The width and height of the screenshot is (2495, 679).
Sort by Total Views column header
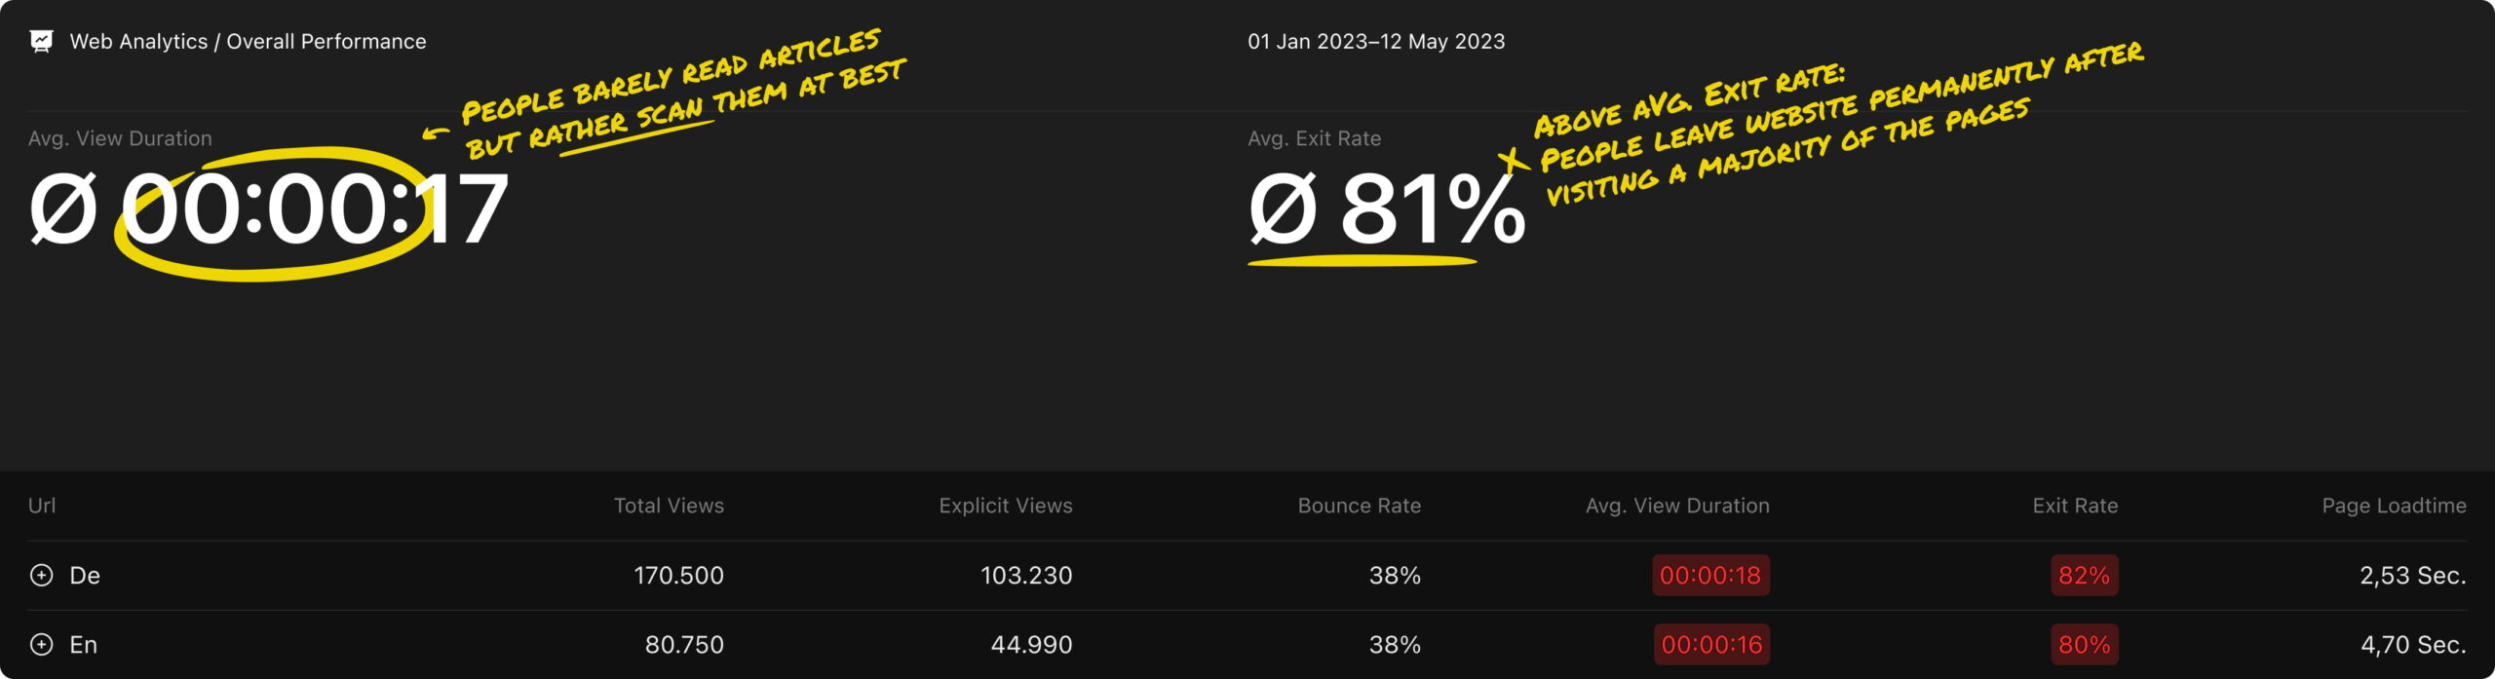coord(669,506)
